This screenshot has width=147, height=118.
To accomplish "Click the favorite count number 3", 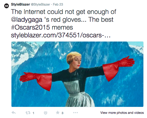I will pyautogui.click(x=62, y=113).
